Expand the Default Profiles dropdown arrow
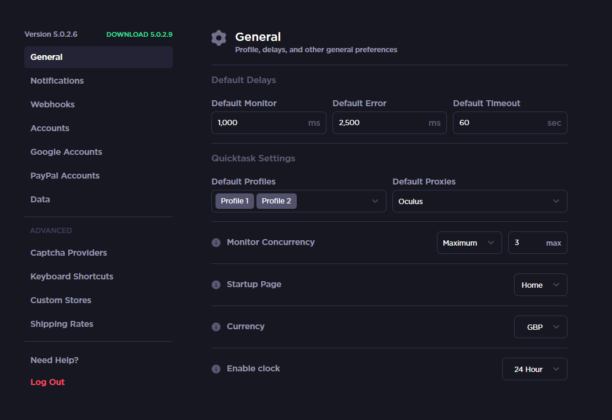612x420 pixels. point(375,201)
